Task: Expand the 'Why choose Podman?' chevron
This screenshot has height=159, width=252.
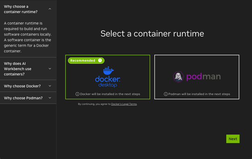Action: pyautogui.click(x=50, y=98)
